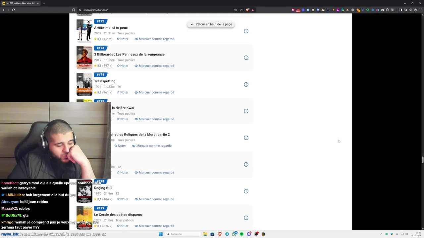The height and width of the screenshot is (238, 424).
Task: Open Discord from taskbar
Action: (x=249, y=234)
